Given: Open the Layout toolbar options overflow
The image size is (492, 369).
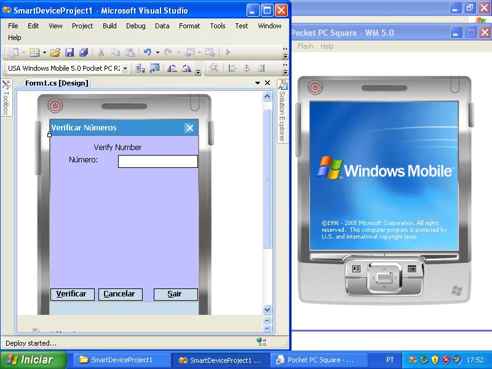Looking at the screenshot, I should 285,68.
